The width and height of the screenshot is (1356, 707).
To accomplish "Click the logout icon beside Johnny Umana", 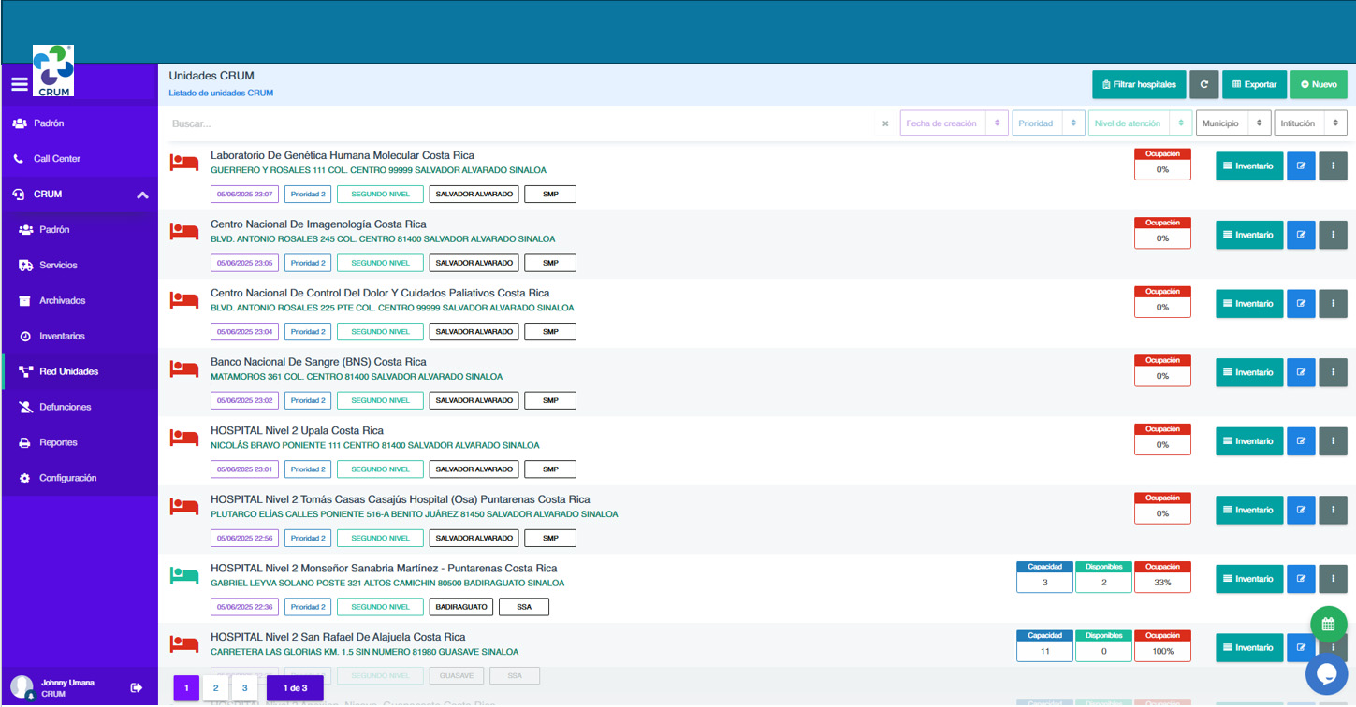I will [137, 688].
